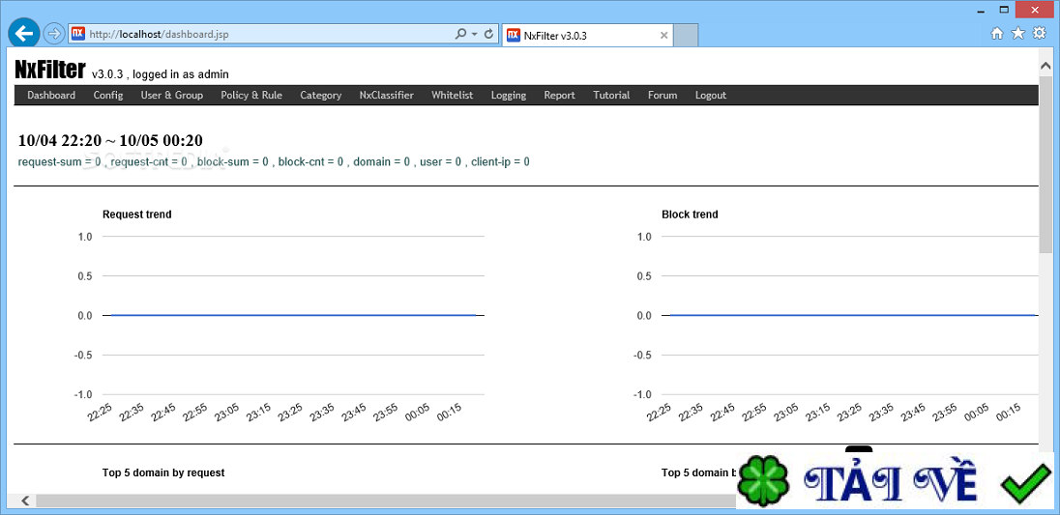Open the browser Home icon
This screenshot has width=1060, height=515.
(x=997, y=34)
